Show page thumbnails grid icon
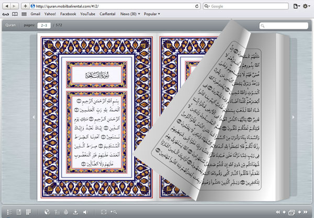314x218 pixels. 28,212
